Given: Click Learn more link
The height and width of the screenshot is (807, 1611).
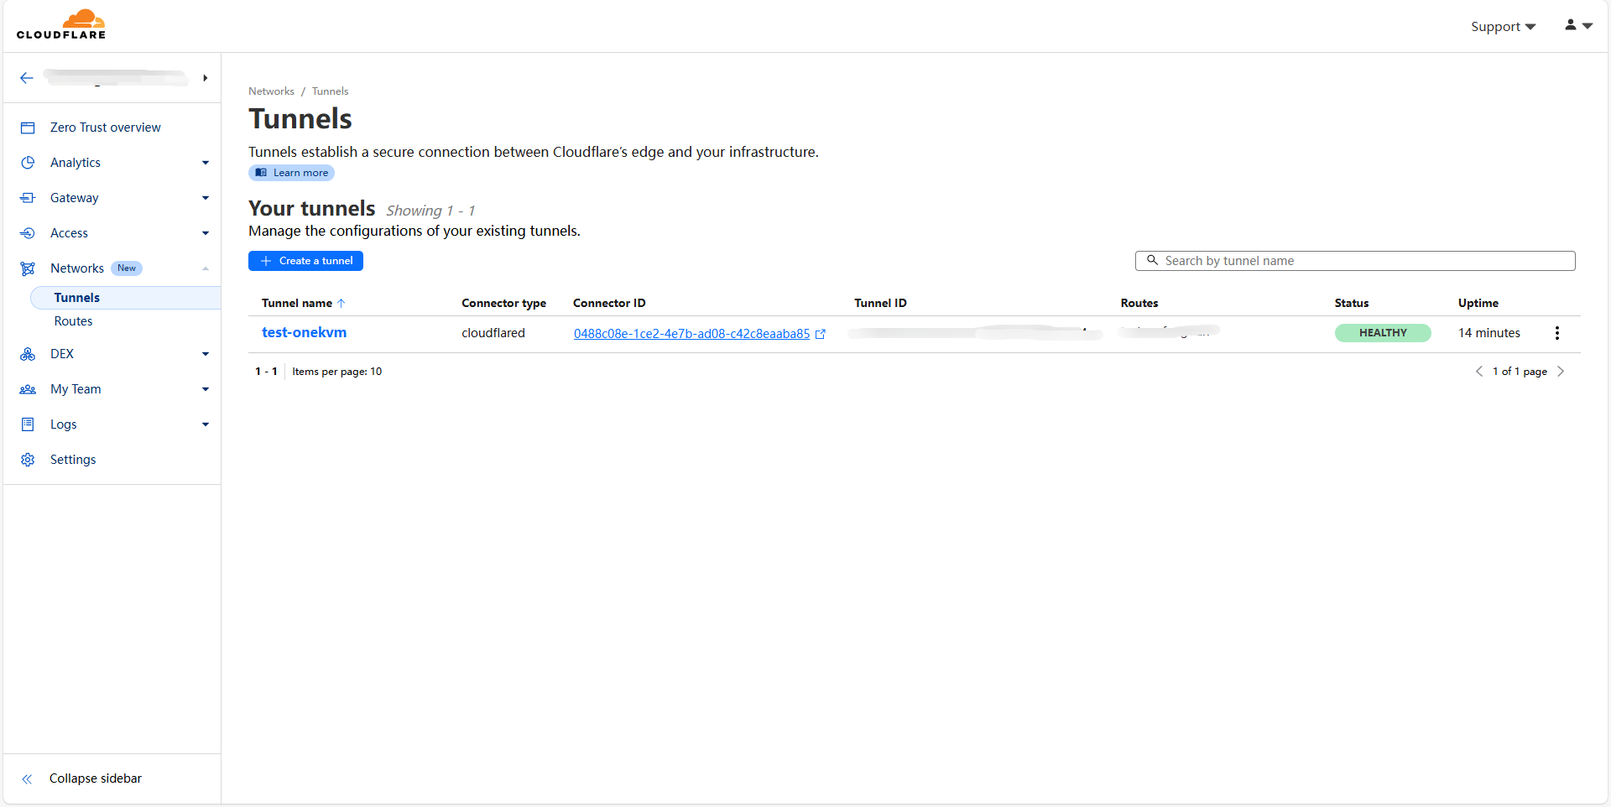Looking at the screenshot, I should click(x=292, y=173).
